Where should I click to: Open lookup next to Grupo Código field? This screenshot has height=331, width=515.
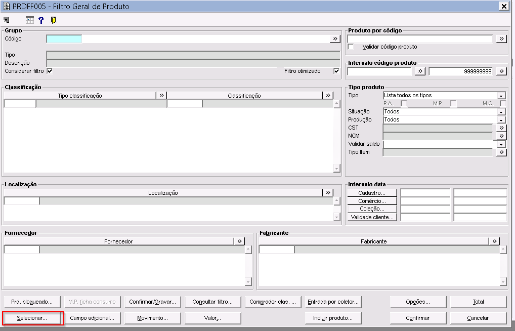click(x=335, y=39)
